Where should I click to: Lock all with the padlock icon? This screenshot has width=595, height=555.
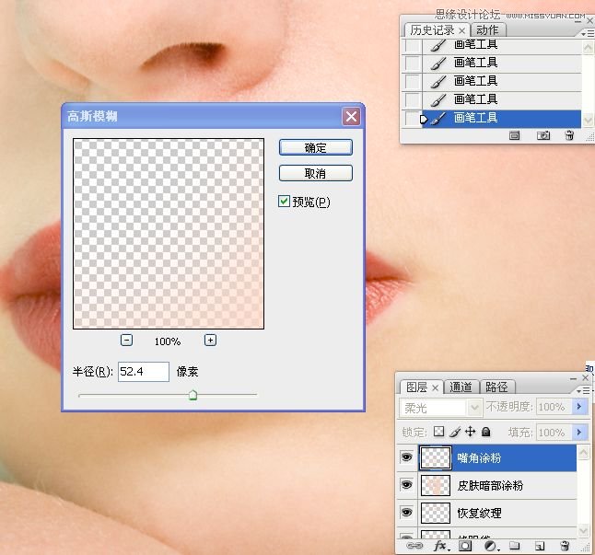(485, 432)
